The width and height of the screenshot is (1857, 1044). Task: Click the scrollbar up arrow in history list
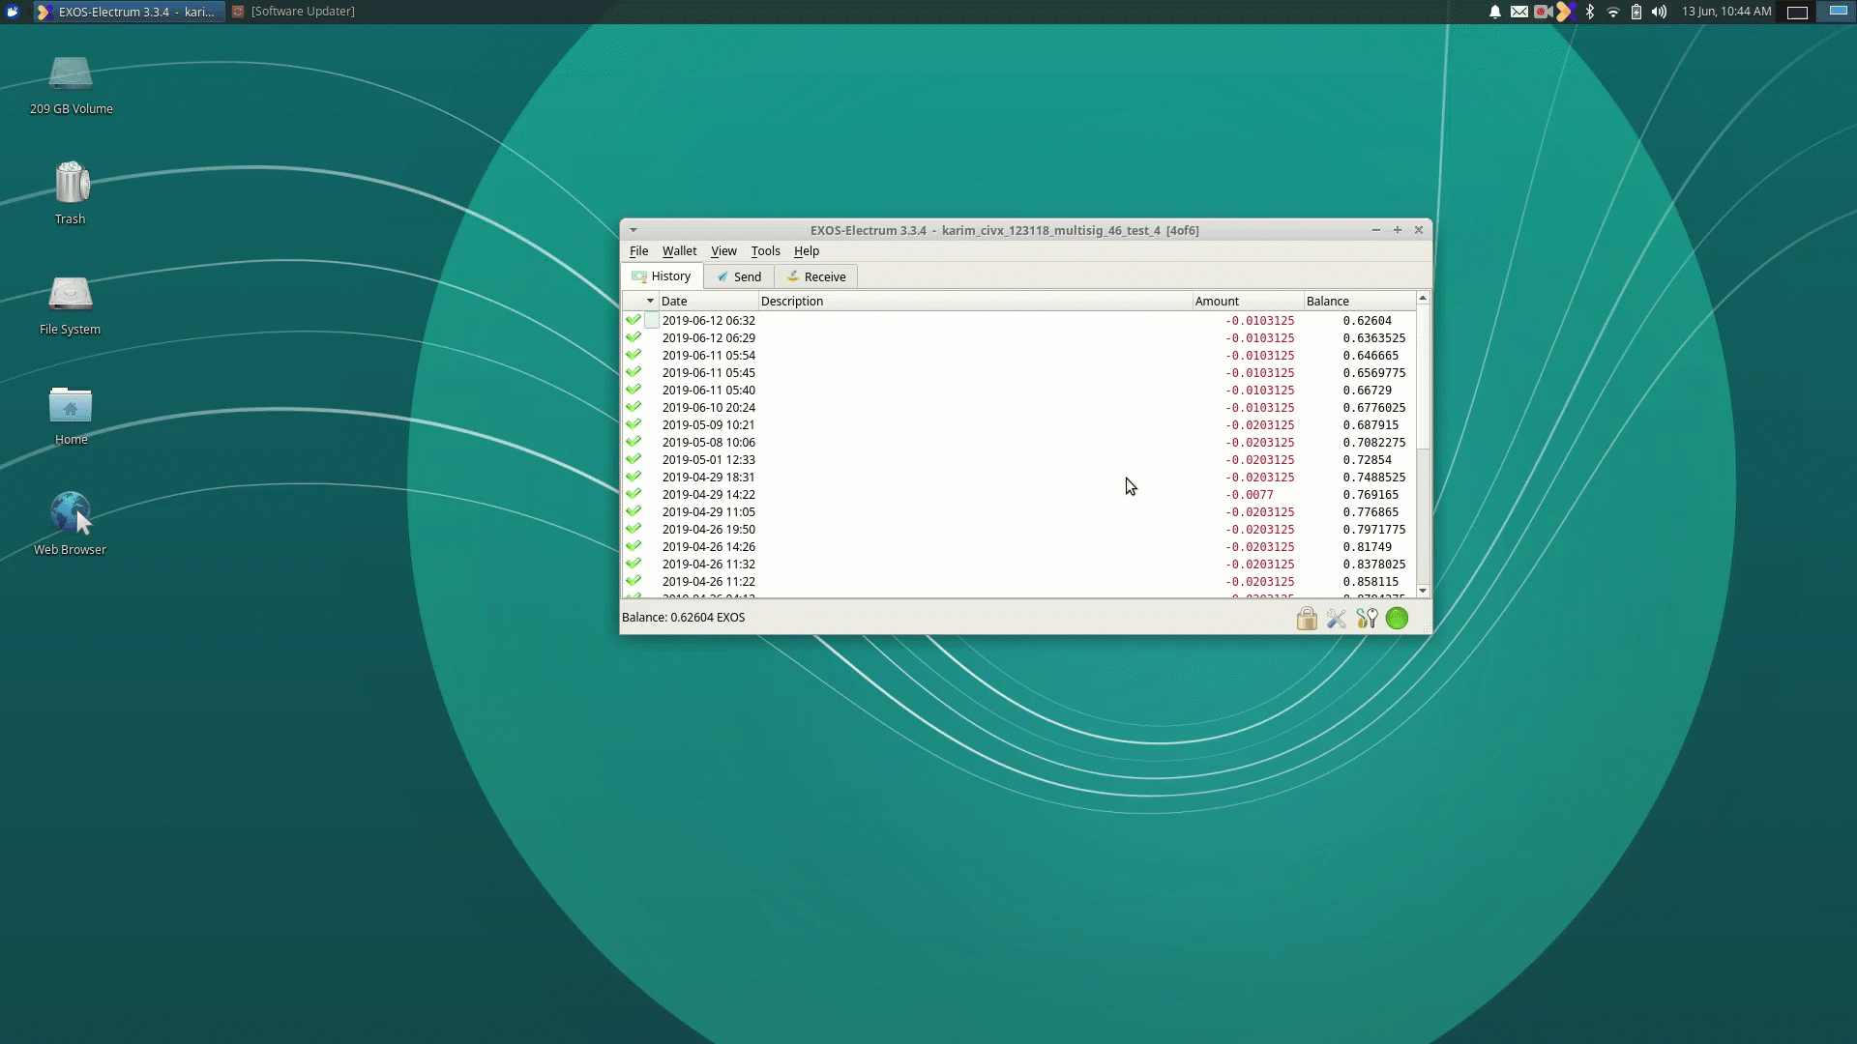pos(1423,298)
